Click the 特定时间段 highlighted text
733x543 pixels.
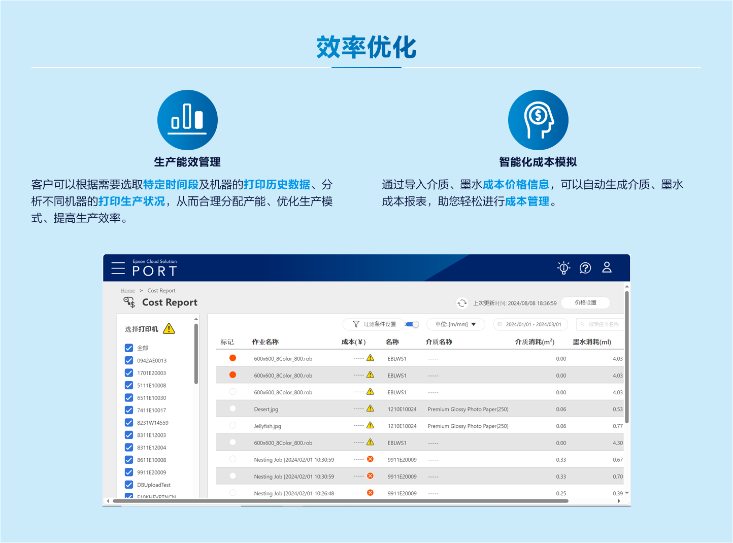pos(171,185)
